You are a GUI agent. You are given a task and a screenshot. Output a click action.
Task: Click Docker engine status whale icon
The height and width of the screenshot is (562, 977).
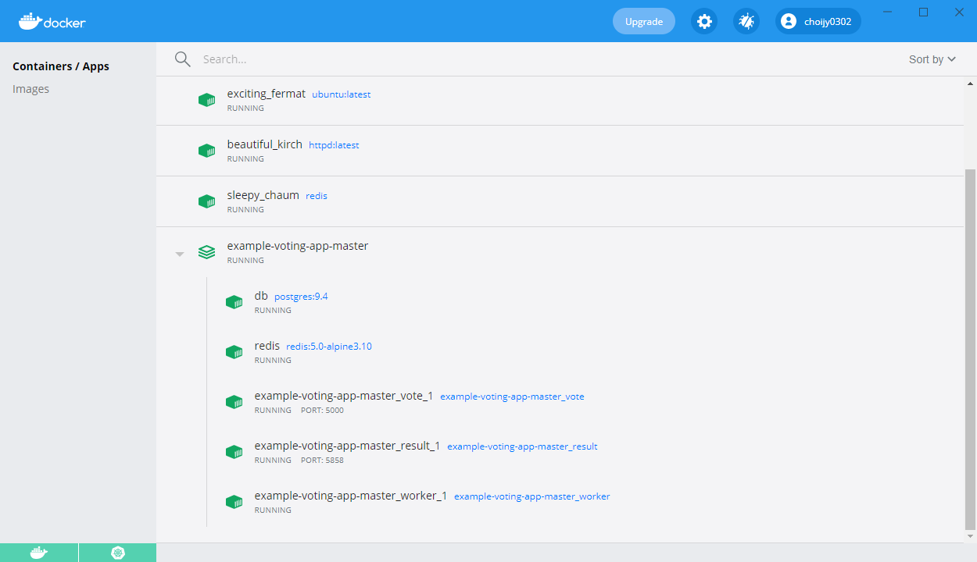[x=38, y=553]
